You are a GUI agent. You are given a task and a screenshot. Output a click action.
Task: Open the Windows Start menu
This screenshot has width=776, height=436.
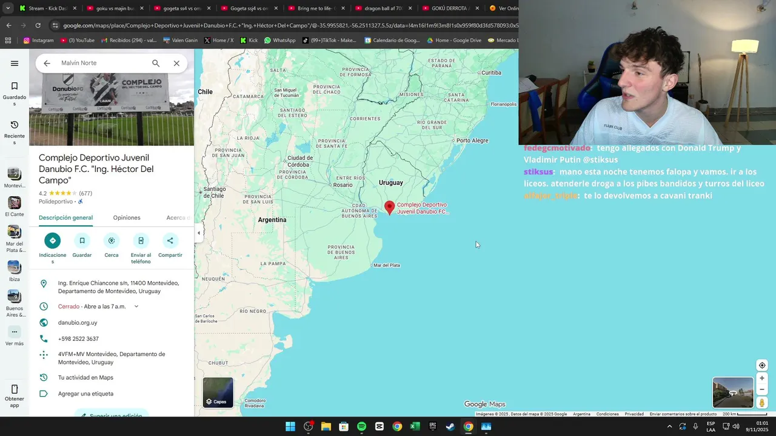tap(290, 426)
